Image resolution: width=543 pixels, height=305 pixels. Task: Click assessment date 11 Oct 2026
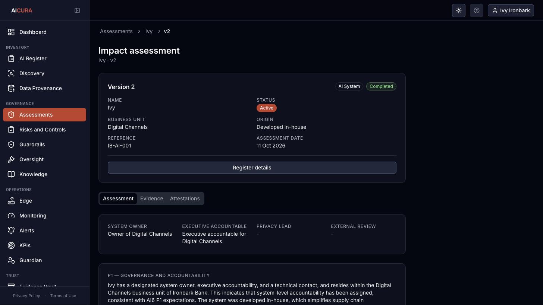[x=271, y=146]
